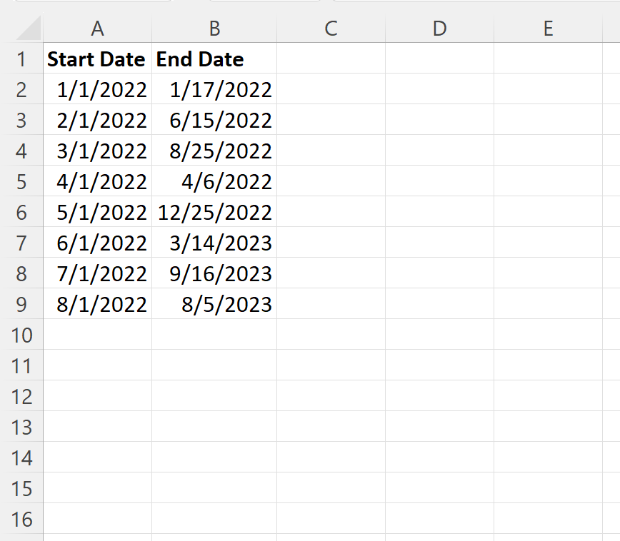Select the cell containing 8/1/2022

(x=97, y=304)
